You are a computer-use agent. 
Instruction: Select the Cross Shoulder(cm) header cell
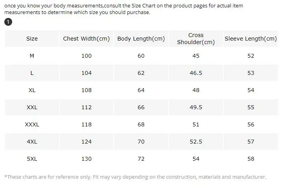click(x=196, y=39)
